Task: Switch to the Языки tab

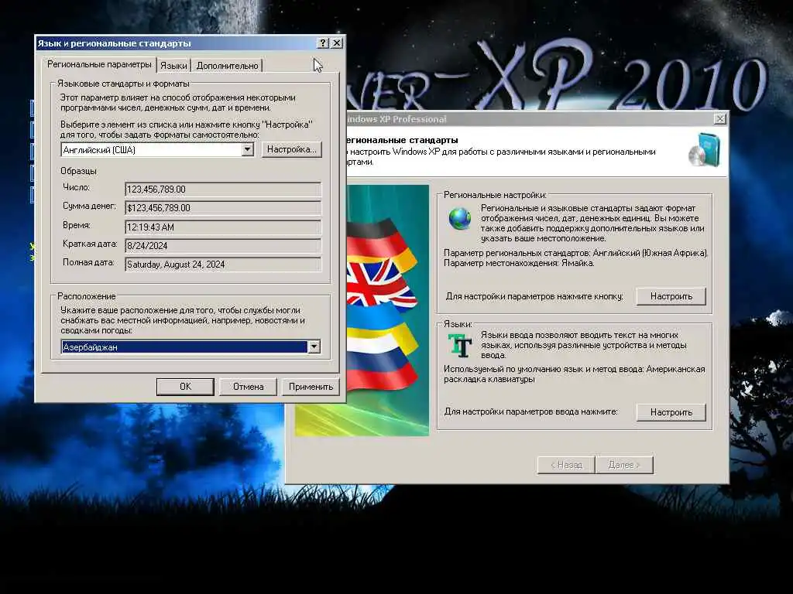Action: pyautogui.click(x=173, y=66)
